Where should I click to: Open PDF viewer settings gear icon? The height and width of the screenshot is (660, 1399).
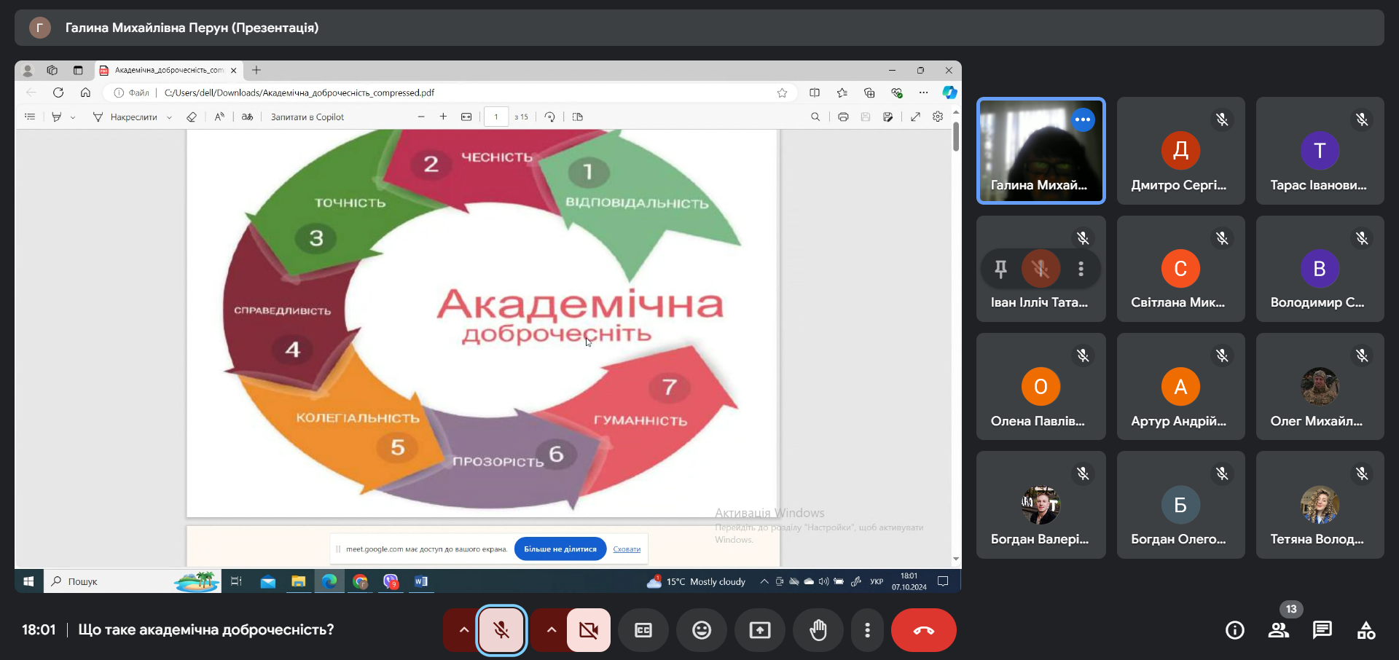pyautogui.click(x=938, y=117)
